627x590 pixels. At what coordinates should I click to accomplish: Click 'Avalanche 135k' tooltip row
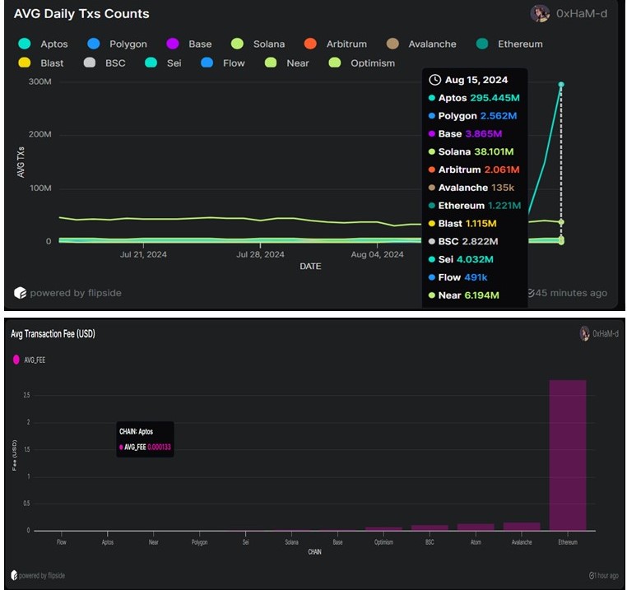click(x=471, y=188)
